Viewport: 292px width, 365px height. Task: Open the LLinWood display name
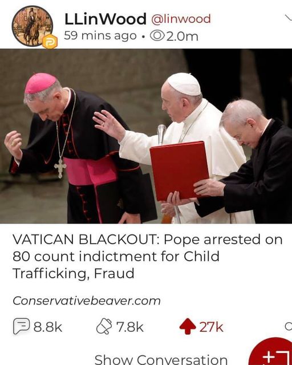(106, 19)
